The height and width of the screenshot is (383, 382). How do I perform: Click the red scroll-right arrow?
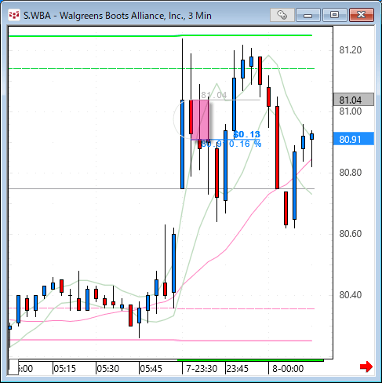(366, 367)
